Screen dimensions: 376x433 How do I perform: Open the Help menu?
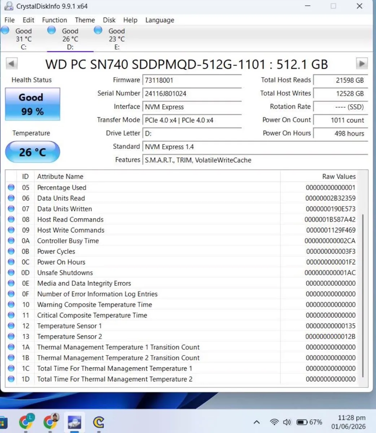coord(130,20)
